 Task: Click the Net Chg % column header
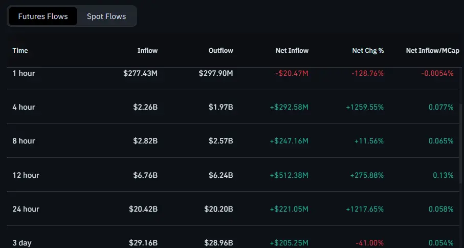click(x=368, y=51)
